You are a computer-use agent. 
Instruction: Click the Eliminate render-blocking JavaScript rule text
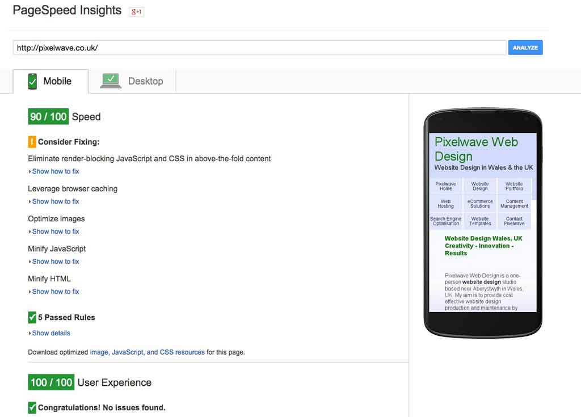point(149,159)
